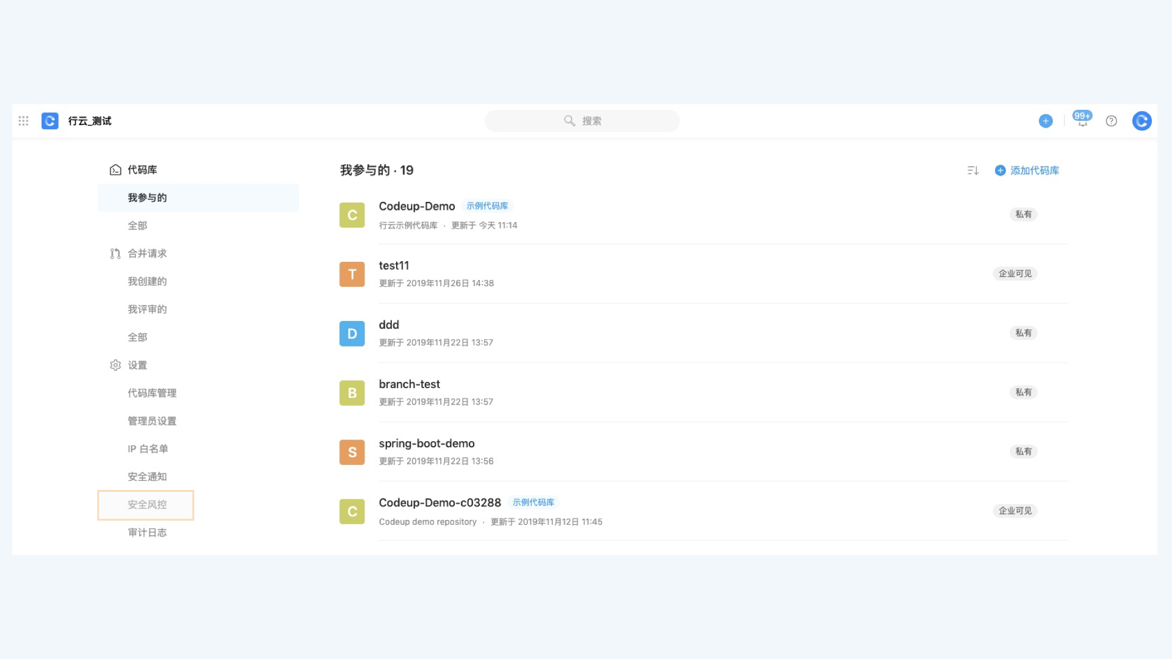
Task: Click Codeup demo repository description
Action: click(x=427, y=522)
